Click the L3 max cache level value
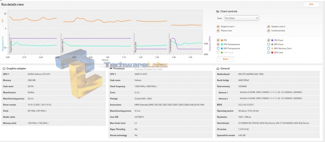The width and height of the screenshot is (325, 142). (136, 123)
